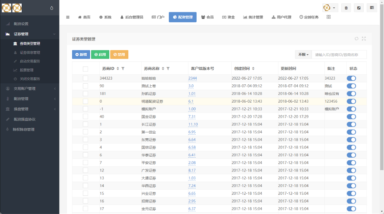Open 启动交易服务 in the sidebar
Viewport: 384px width, 214px height.
click(30, 61)
